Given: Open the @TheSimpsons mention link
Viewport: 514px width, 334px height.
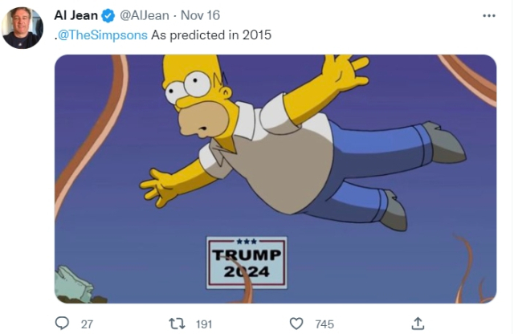Looking at the screenshot, I should tap(103, 35).
